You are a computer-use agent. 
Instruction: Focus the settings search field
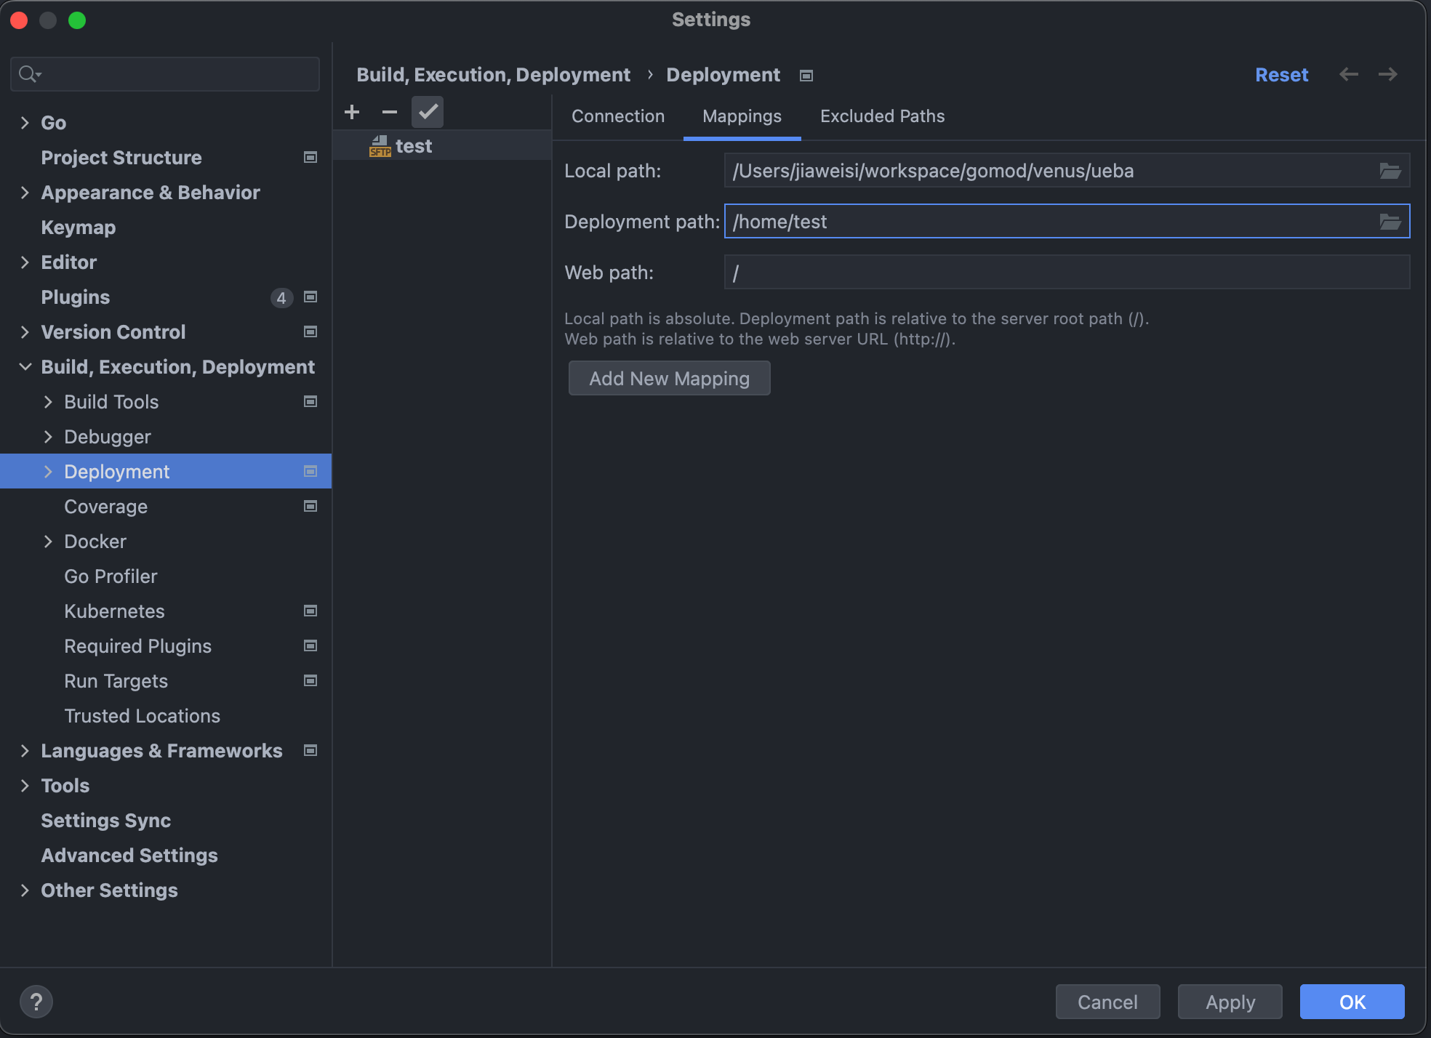point(175,74)
